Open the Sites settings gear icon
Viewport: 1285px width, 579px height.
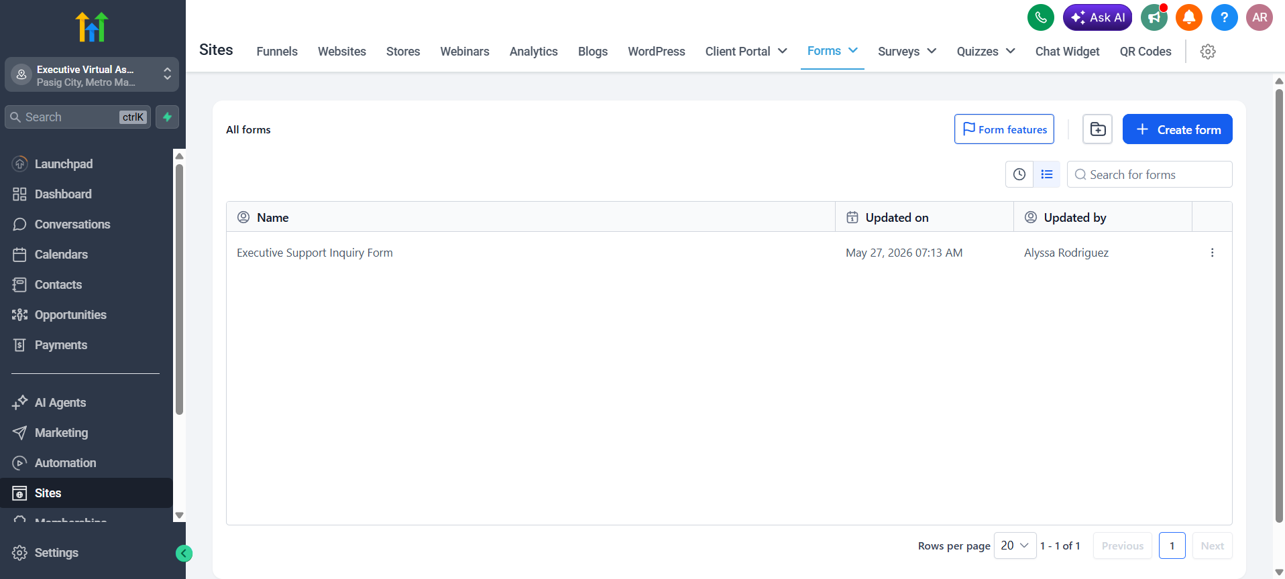1208,52
